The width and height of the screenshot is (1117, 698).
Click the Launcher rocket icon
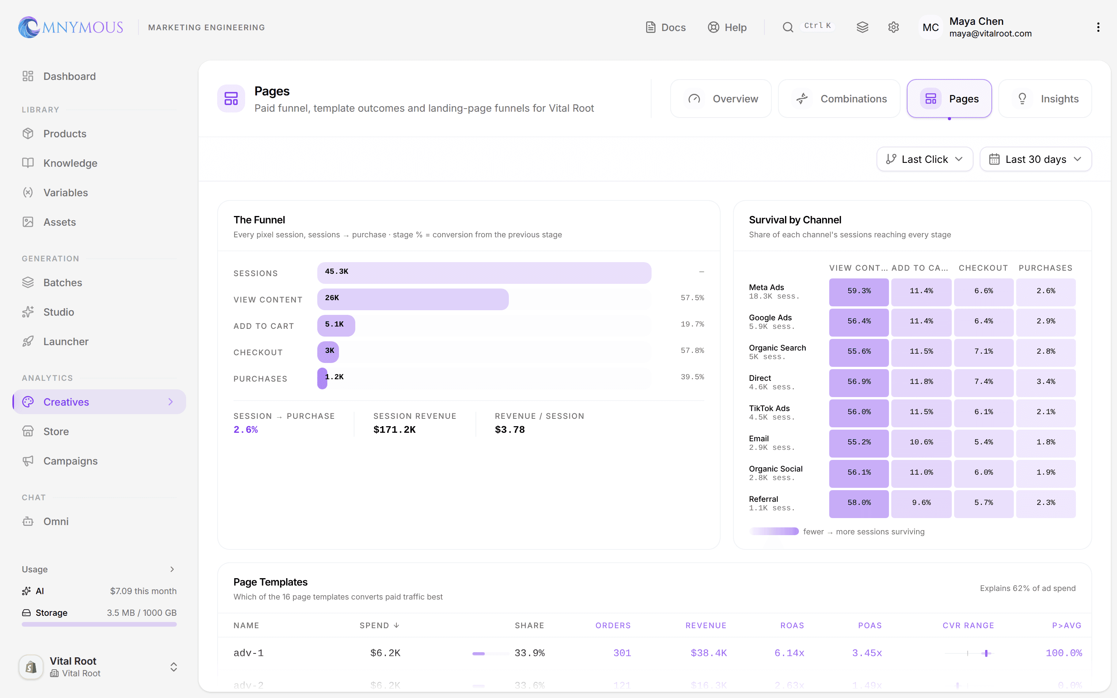tap(28, 342)
